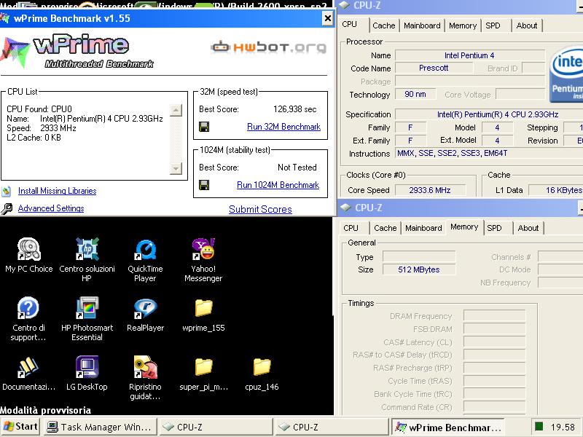Image resolution: width=583 pixels, height=437 pixels.
Task: Run 32M Benchmark link
Action: click(x=283, y=127)
